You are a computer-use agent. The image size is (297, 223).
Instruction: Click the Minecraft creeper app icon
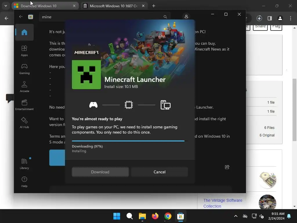[86, 75]
